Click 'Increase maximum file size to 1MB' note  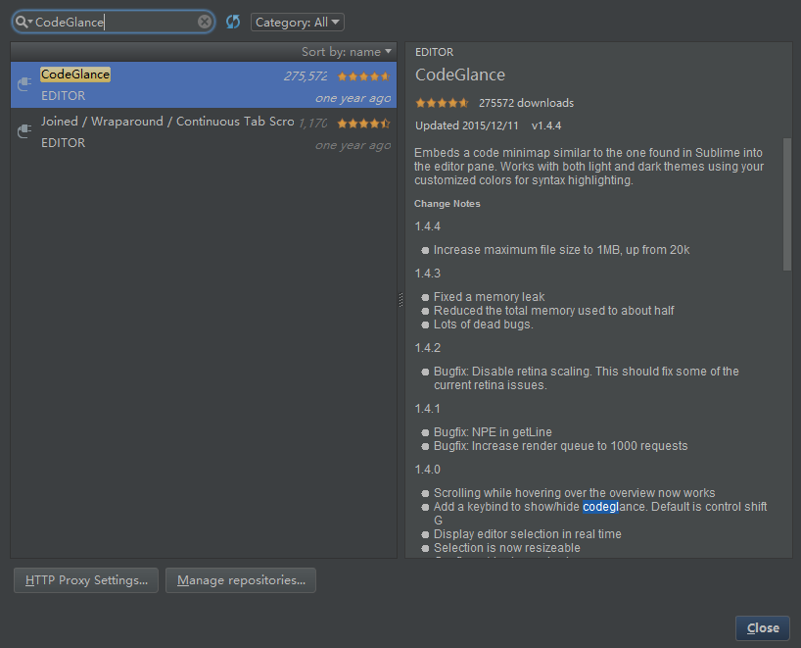coord(561,250)
